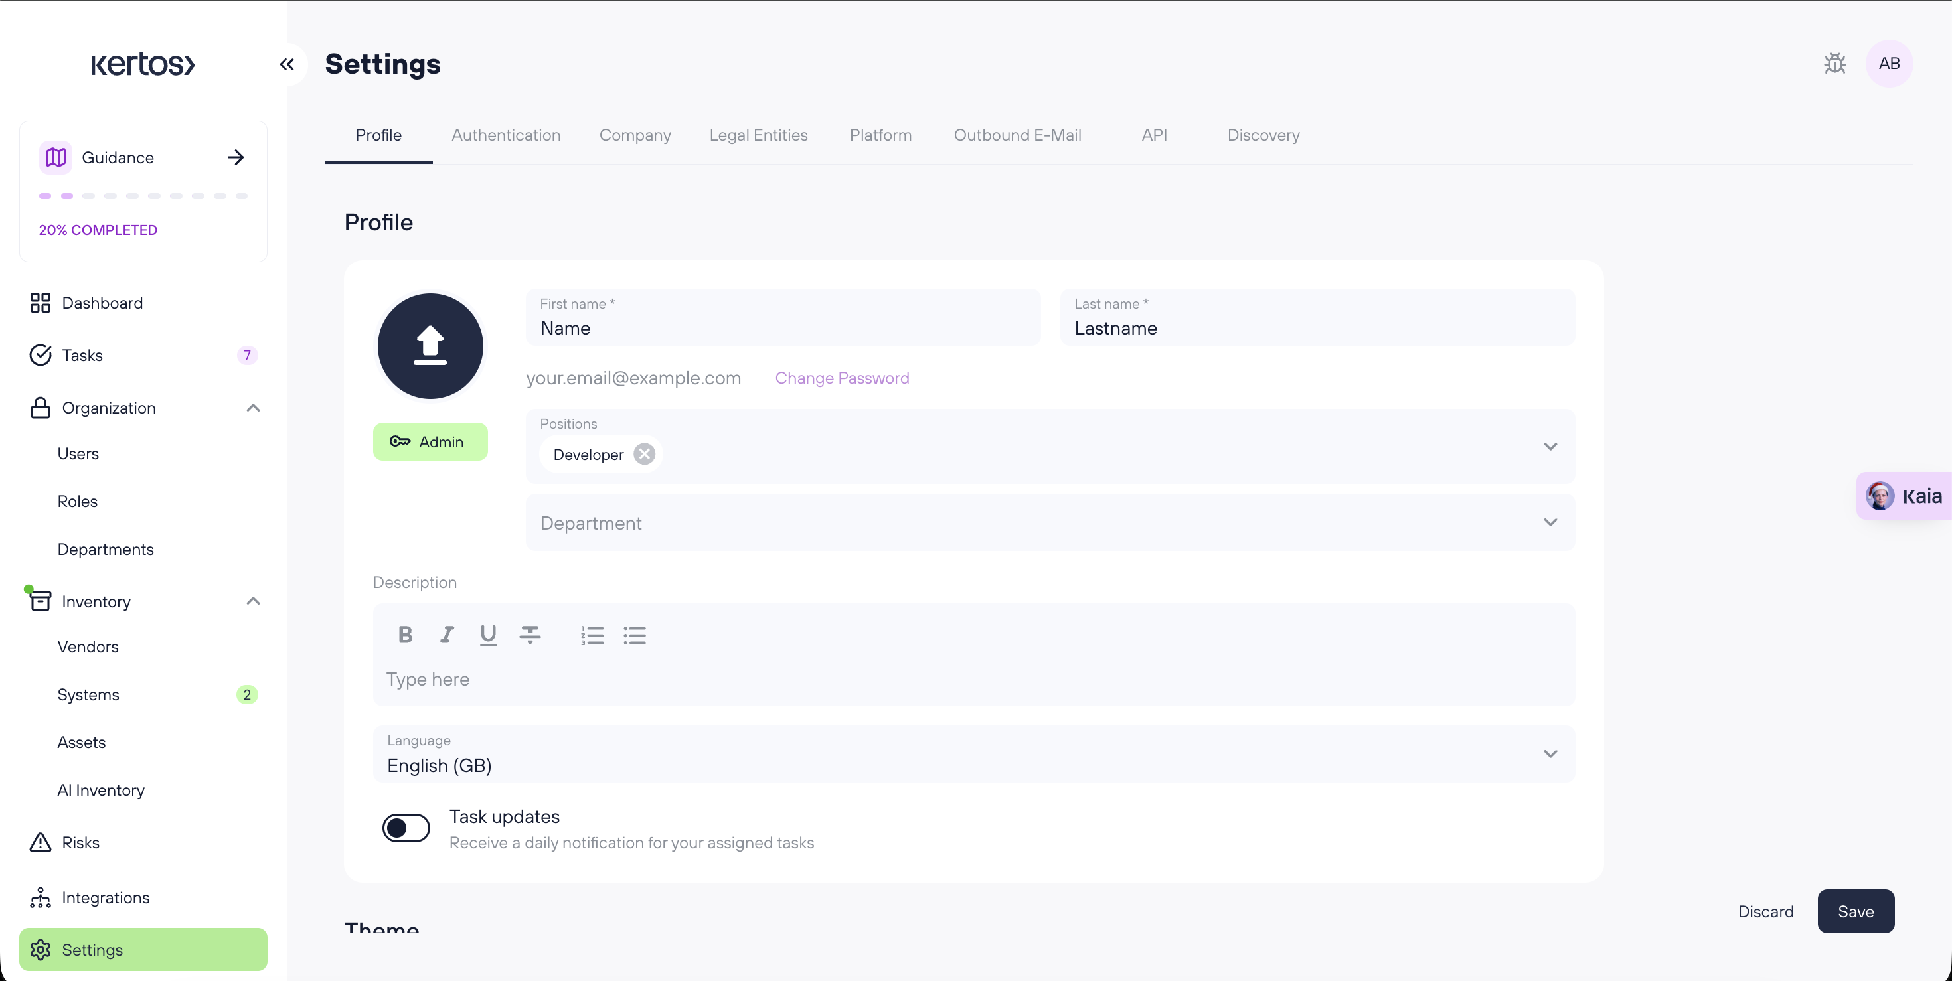
Task: Insert a bulleted list in description
Action: (x=634, y=635)
